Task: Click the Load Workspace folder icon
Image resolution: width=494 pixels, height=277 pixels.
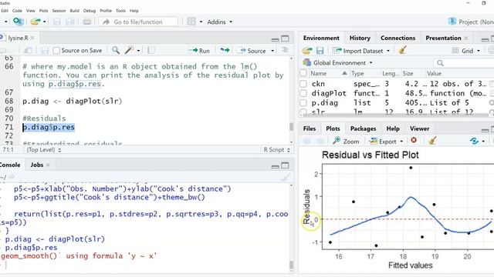Action: pyautogui.click(x=307, y=51)
